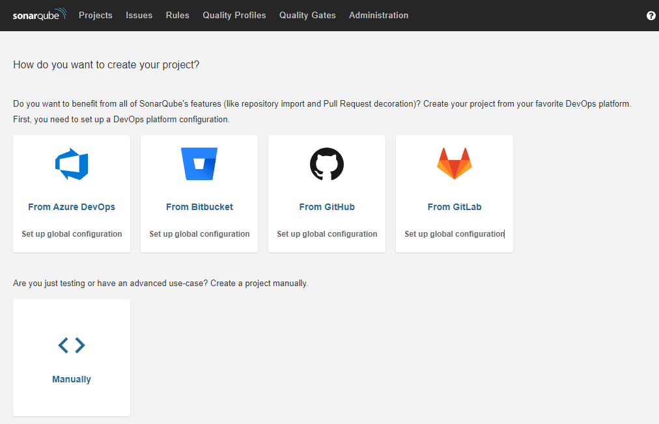Click the Bitbucket bucket logo
The height and width of the screenshot is (424, 659).
click(199, 164)
